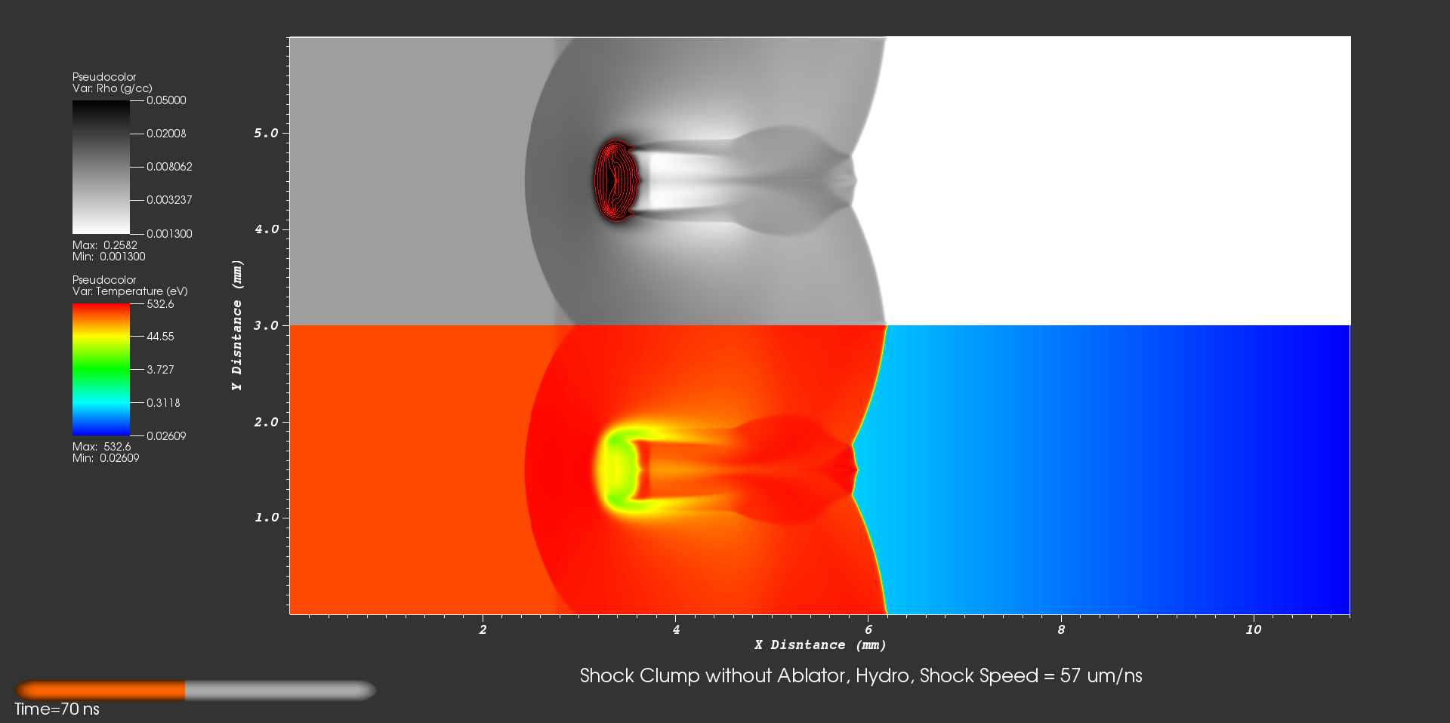Viewport: 1450px width, 723px height.
Task: Click the 'Var: Temperature (eV)' legend title
Action: point(130,291)
